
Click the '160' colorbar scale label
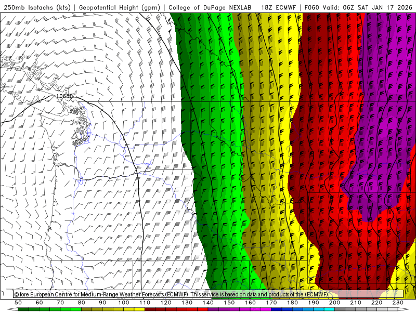click(250, 303)
